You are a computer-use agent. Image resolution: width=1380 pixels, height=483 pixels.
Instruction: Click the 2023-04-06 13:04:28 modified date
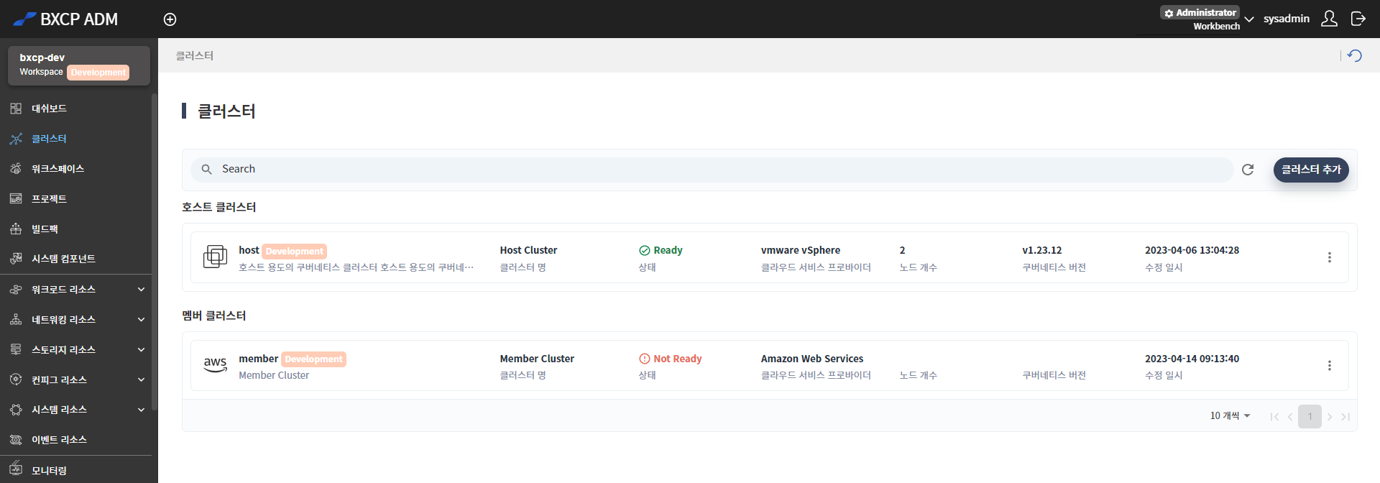pos(1192,250)
